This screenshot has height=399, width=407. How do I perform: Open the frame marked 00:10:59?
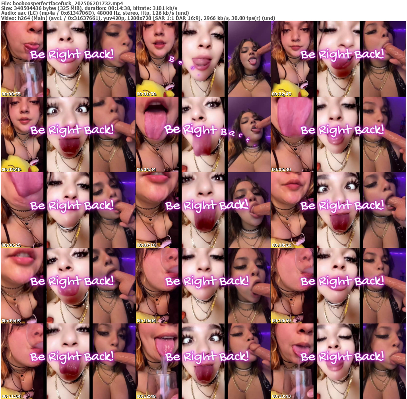click(x=338, y=286)
